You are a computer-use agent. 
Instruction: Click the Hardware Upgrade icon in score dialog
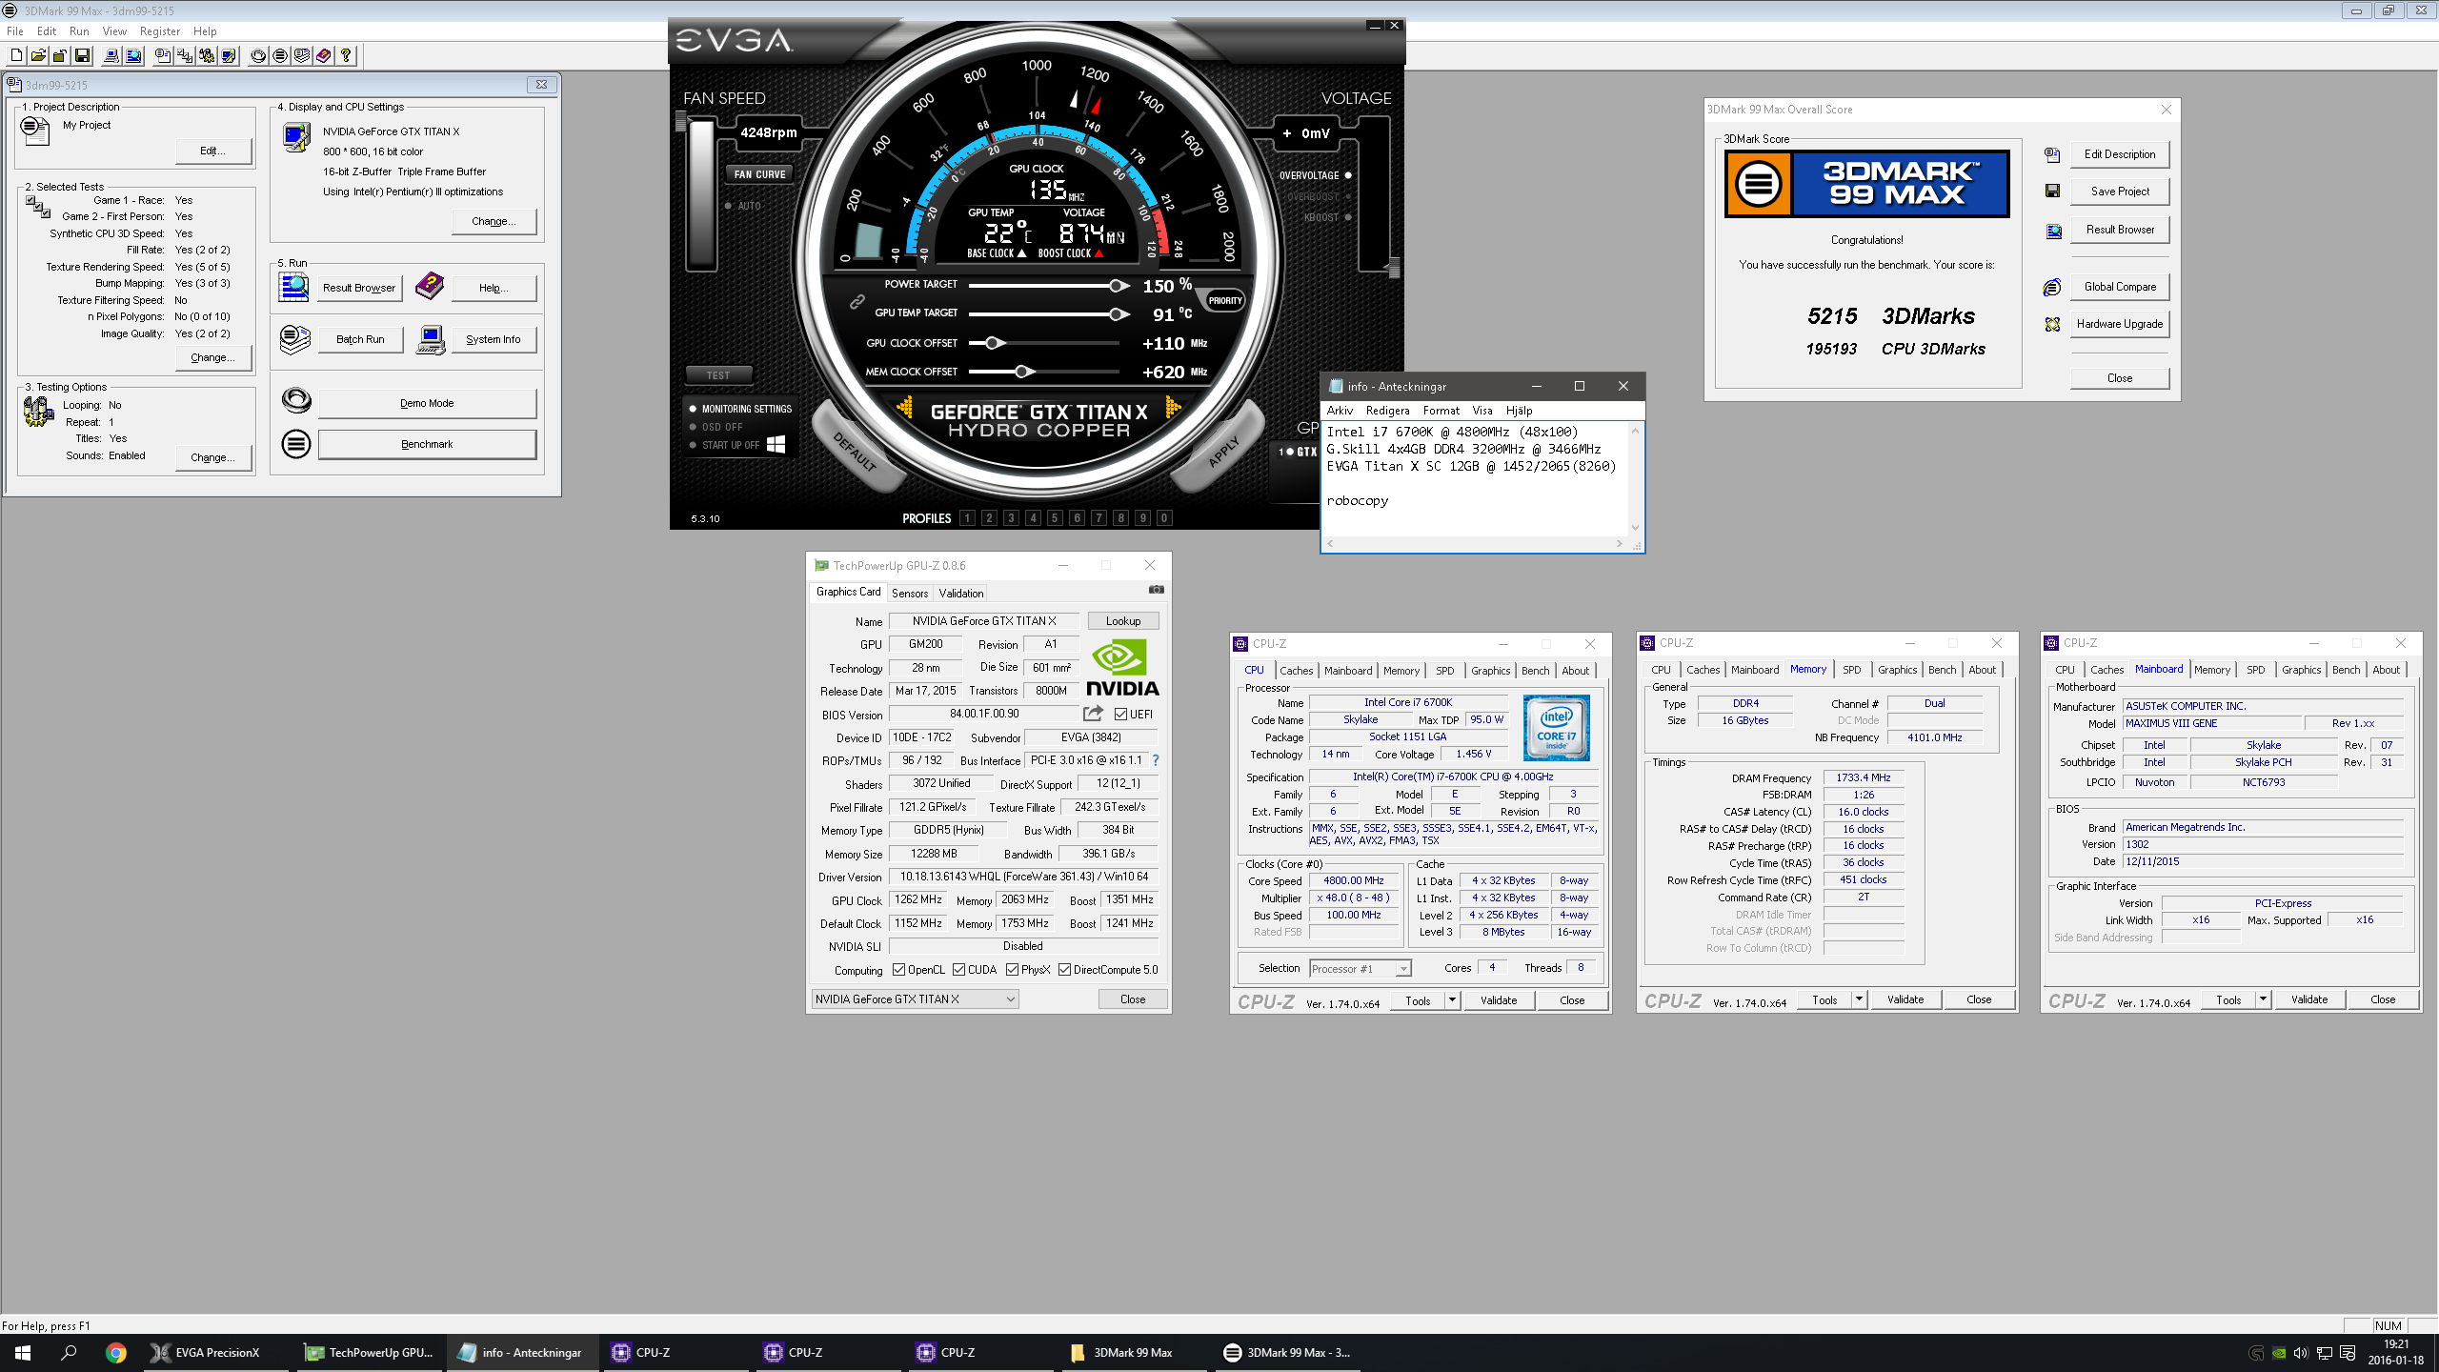[x=2052, y=324]
